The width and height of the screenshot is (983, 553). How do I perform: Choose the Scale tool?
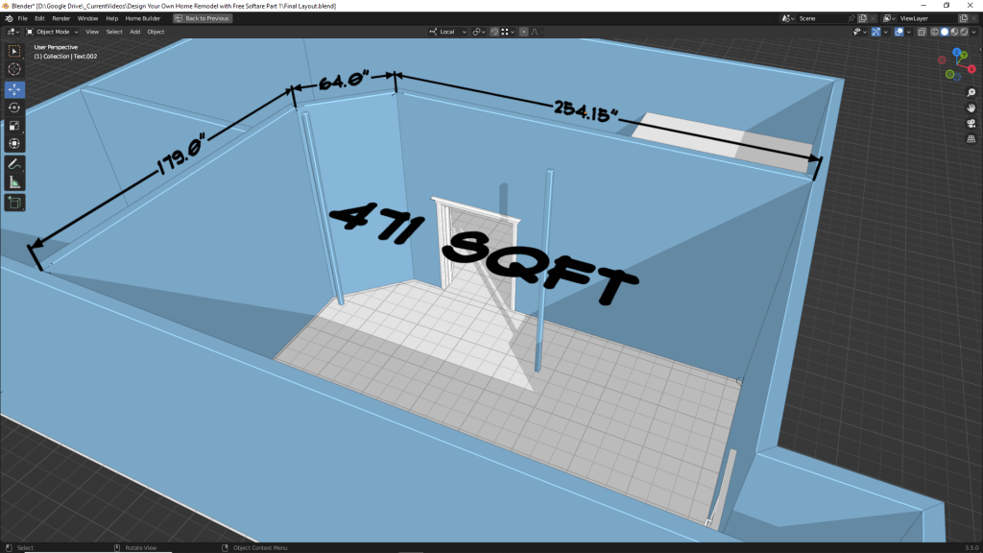point(14,126)
